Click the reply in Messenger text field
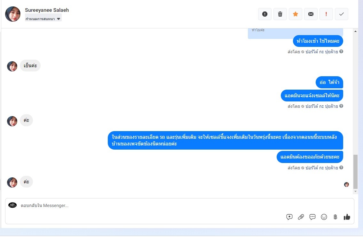Screen dimensions: 363x237 click(151, 206)
